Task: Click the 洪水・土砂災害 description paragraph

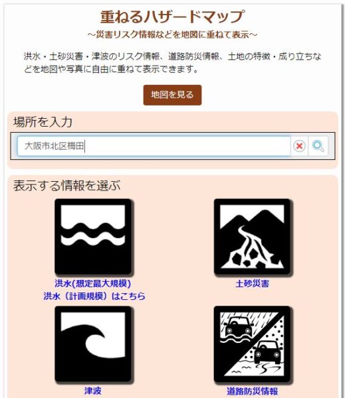Action: [x=172, y=62]
